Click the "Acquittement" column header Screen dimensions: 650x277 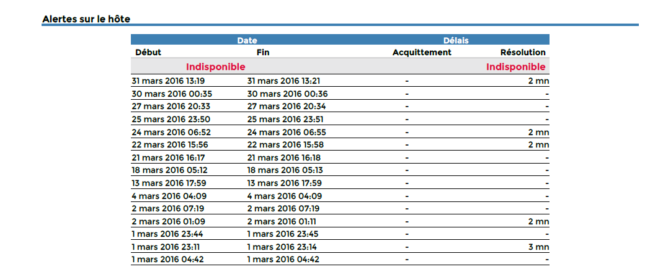(422, 53)
